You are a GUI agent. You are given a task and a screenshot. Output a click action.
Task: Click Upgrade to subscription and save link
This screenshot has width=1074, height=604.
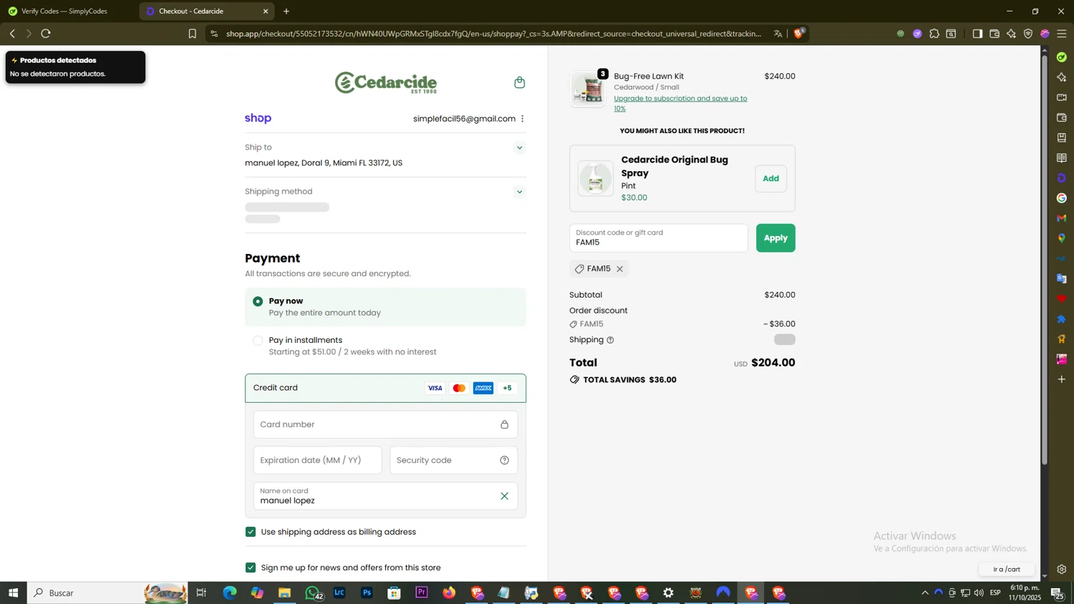point(680,103)
